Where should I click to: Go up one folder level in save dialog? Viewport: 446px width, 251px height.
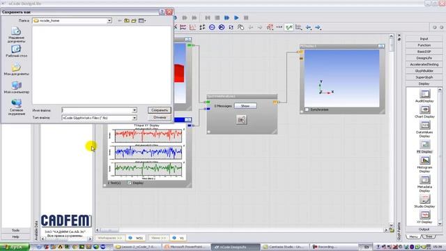pos(127,20)
